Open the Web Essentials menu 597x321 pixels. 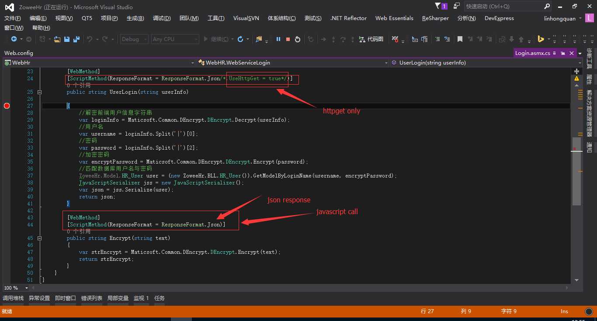pos(394,18)
